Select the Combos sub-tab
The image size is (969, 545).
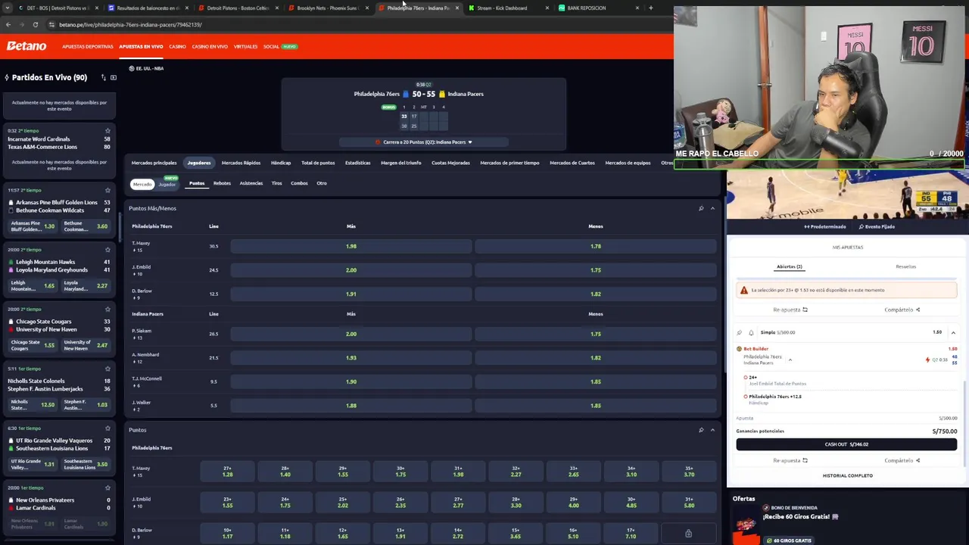pos(299,183)
